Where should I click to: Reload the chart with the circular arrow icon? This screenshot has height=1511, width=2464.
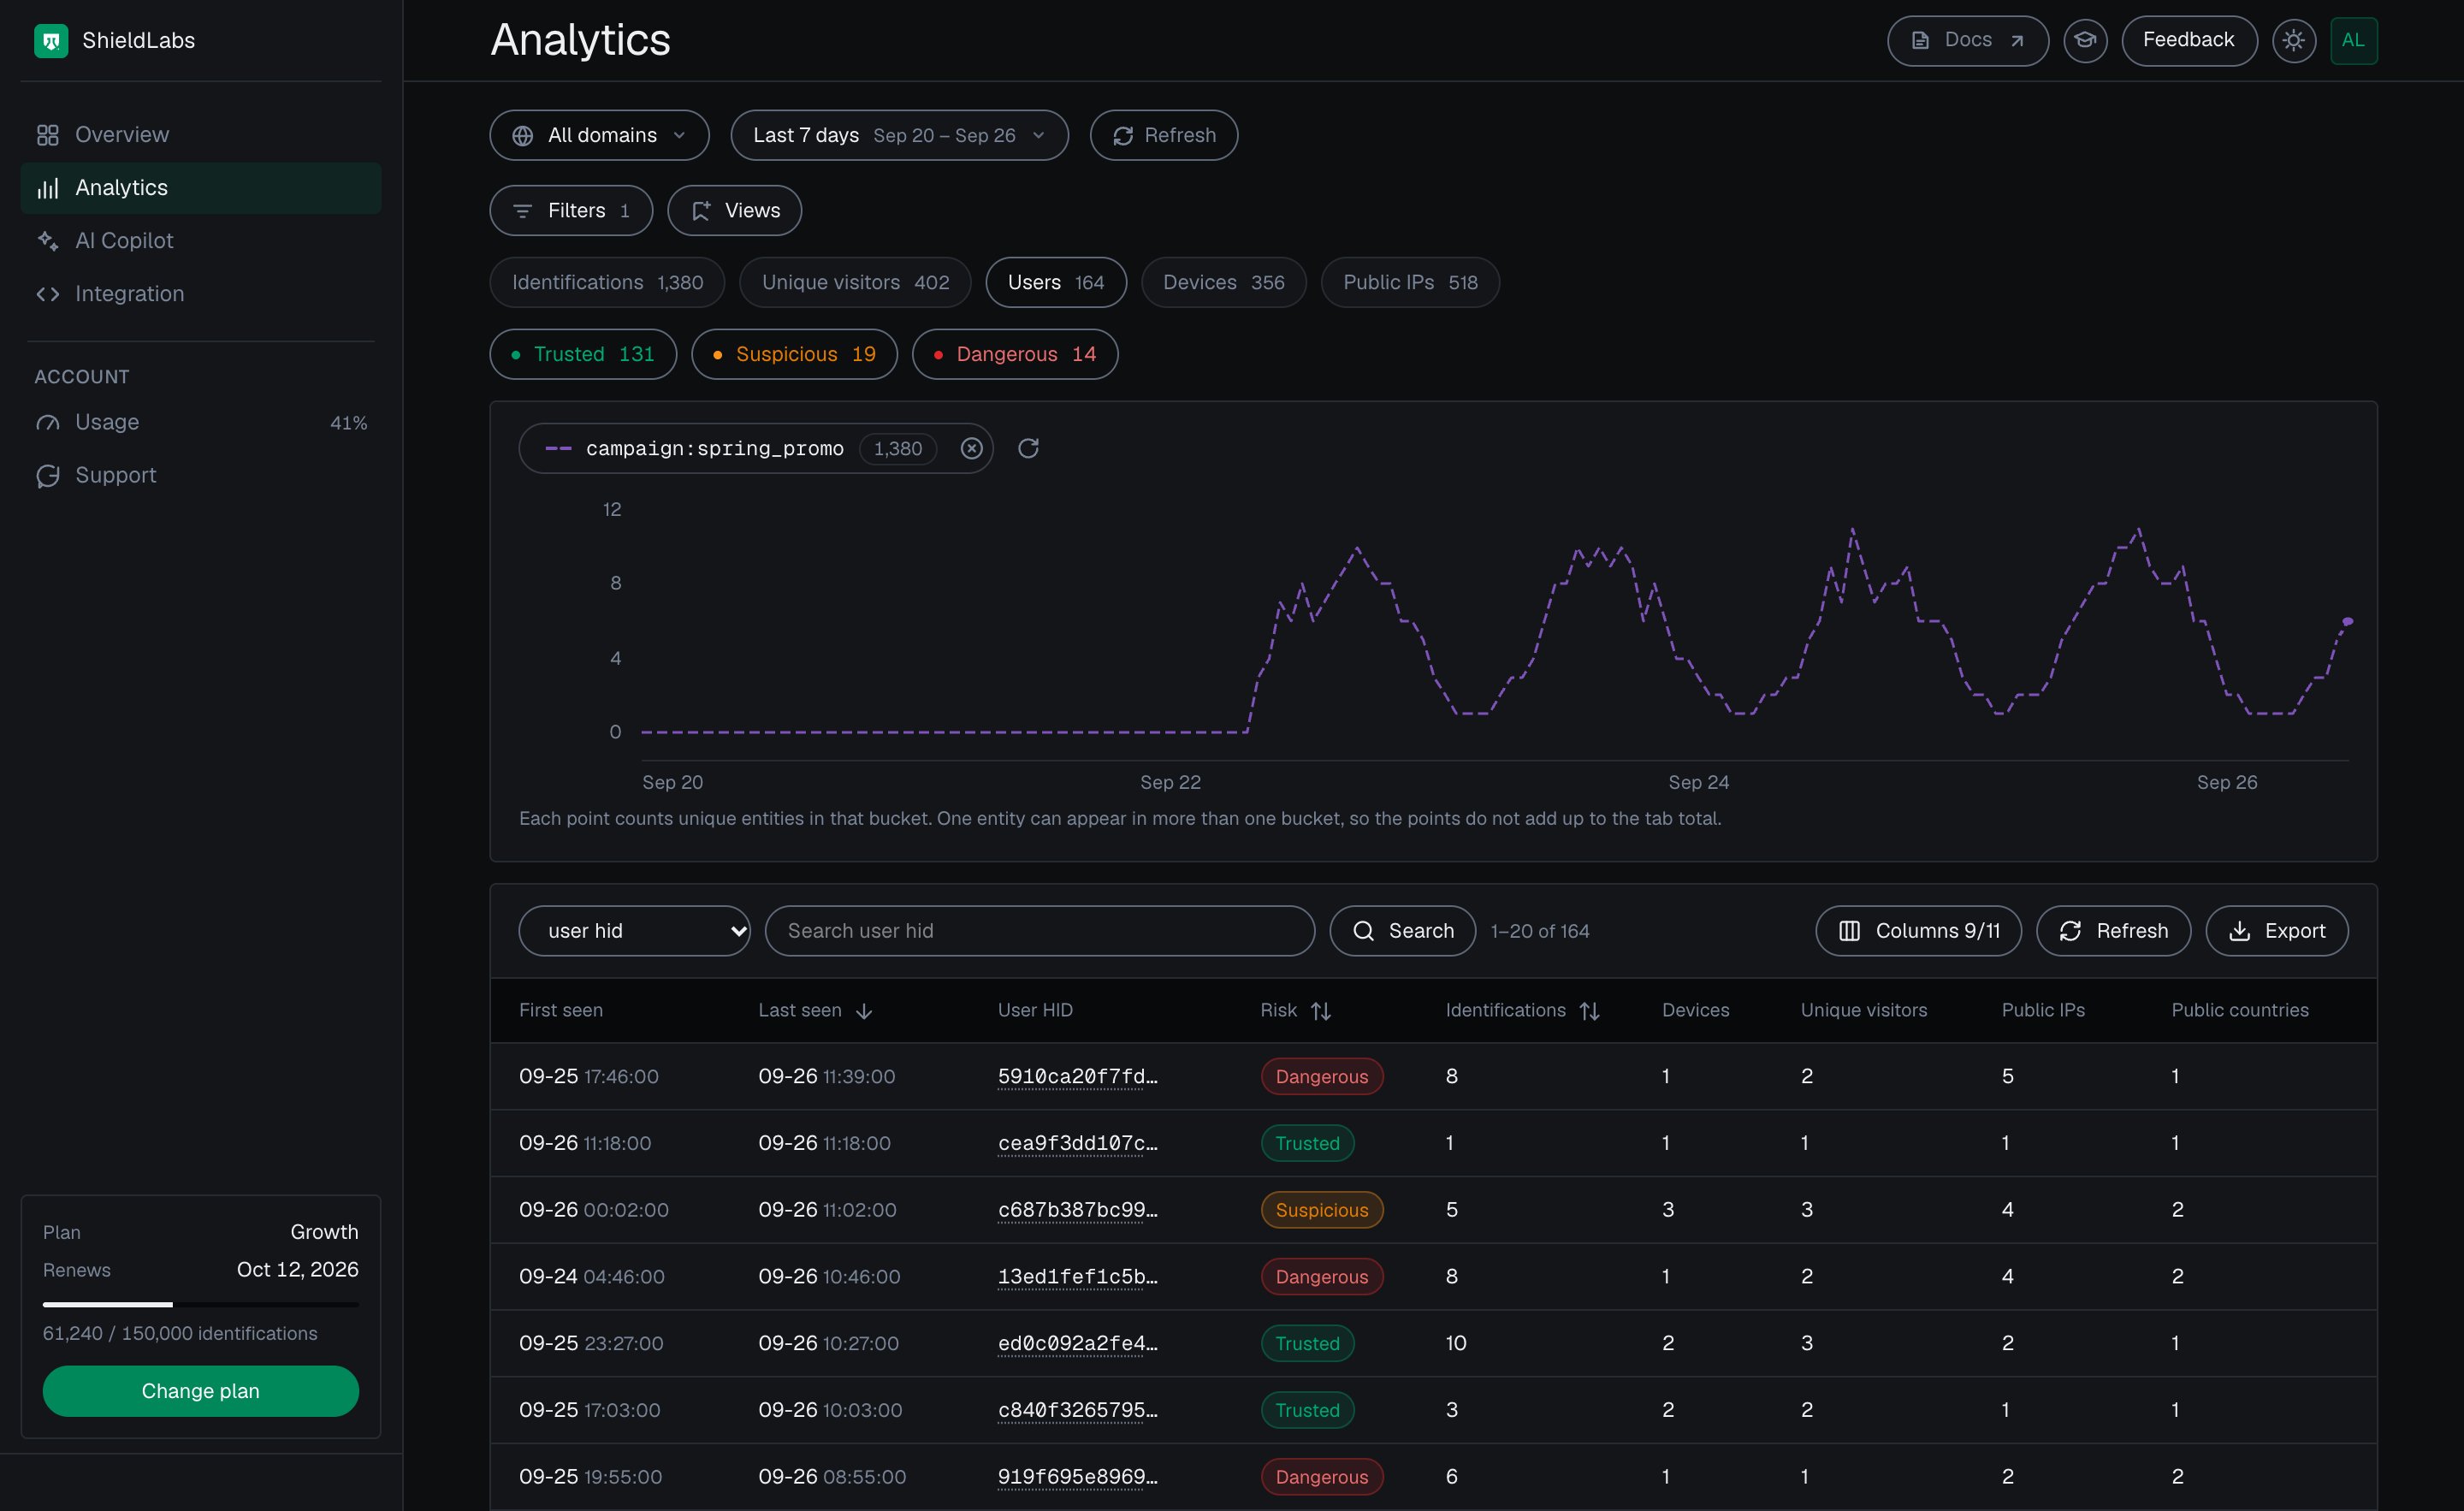pyautogui.click(x=1028, y=448)
